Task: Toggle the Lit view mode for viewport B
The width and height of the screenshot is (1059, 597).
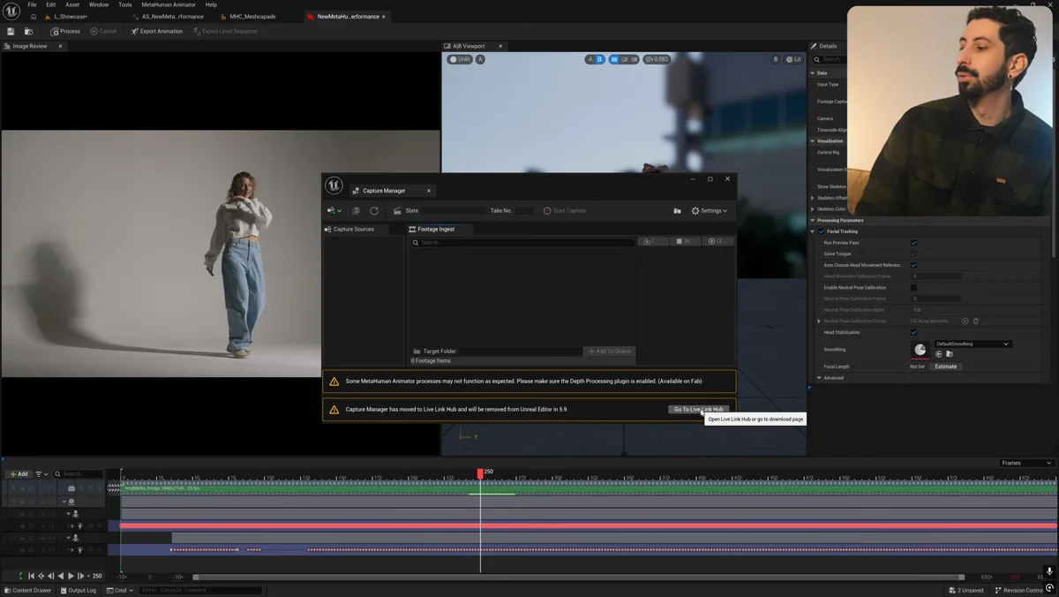Action: pyautogui.click(x=793, y=59)
